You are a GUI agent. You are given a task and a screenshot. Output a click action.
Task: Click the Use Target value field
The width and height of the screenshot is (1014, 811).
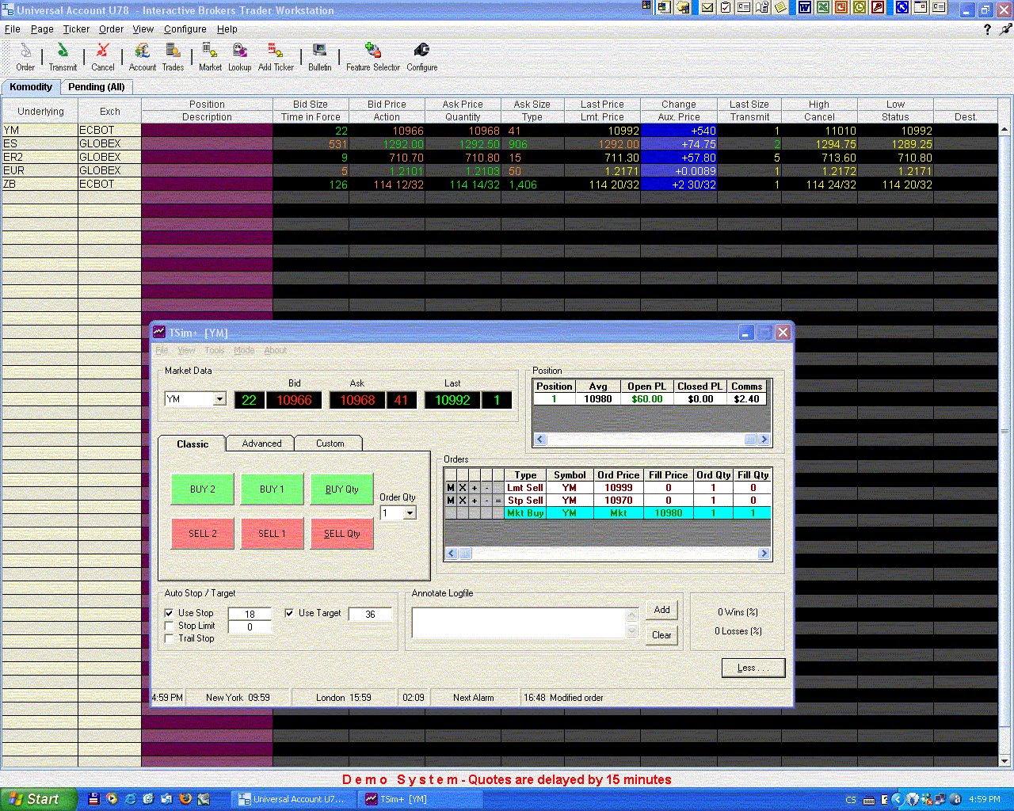(x=370, y=614)
